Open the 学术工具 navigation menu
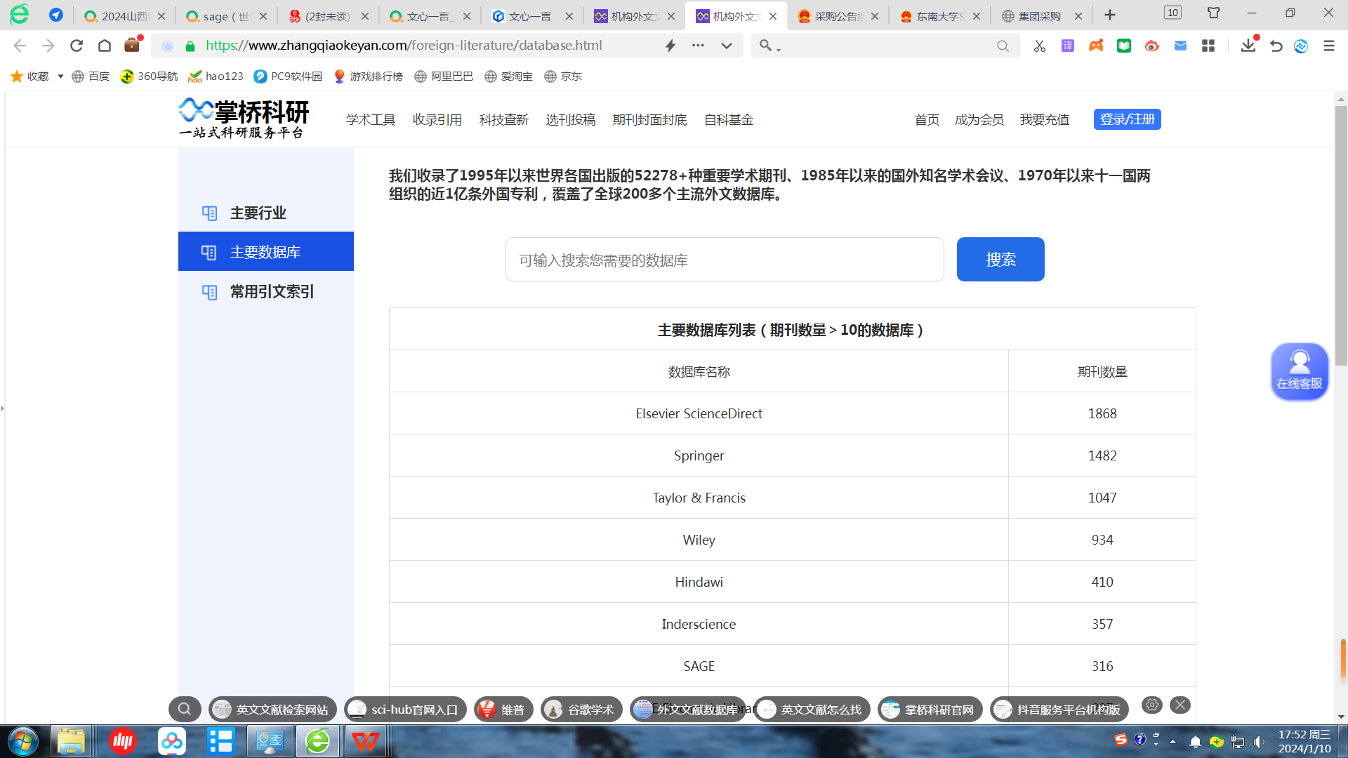Screen dimensions: 1348x758 pos(371,120)
